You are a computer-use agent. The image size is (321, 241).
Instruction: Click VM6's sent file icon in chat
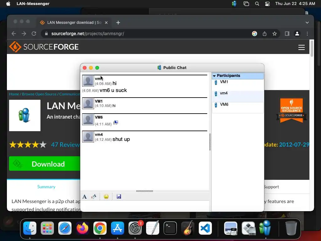point(116,123)
